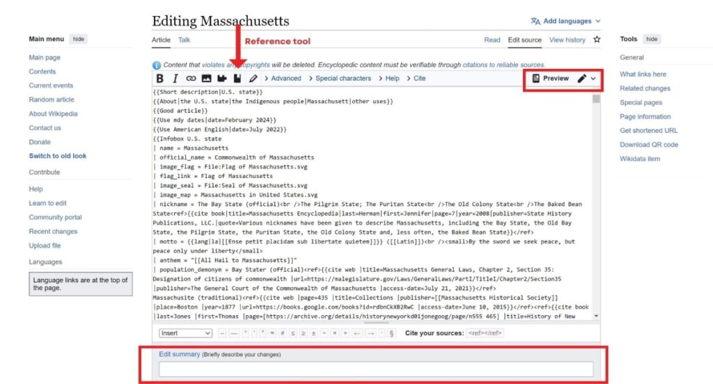Click the citations to reliable sources link
Image resolution: width=713 pixels, height=384 pixels.
tap(503, 65)
